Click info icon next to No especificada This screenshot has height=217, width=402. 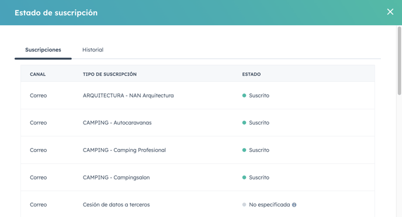294,205
